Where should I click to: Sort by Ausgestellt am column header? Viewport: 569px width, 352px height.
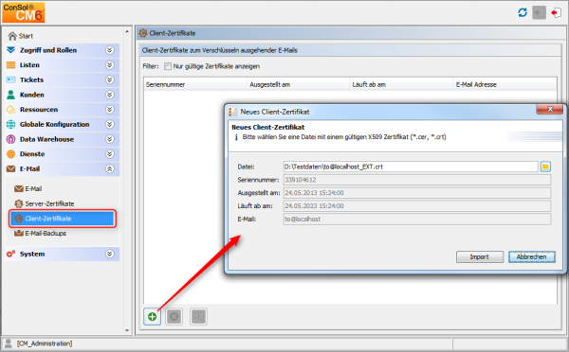299,84
